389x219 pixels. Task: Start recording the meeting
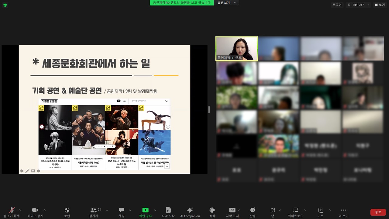[x=212, y=212]
